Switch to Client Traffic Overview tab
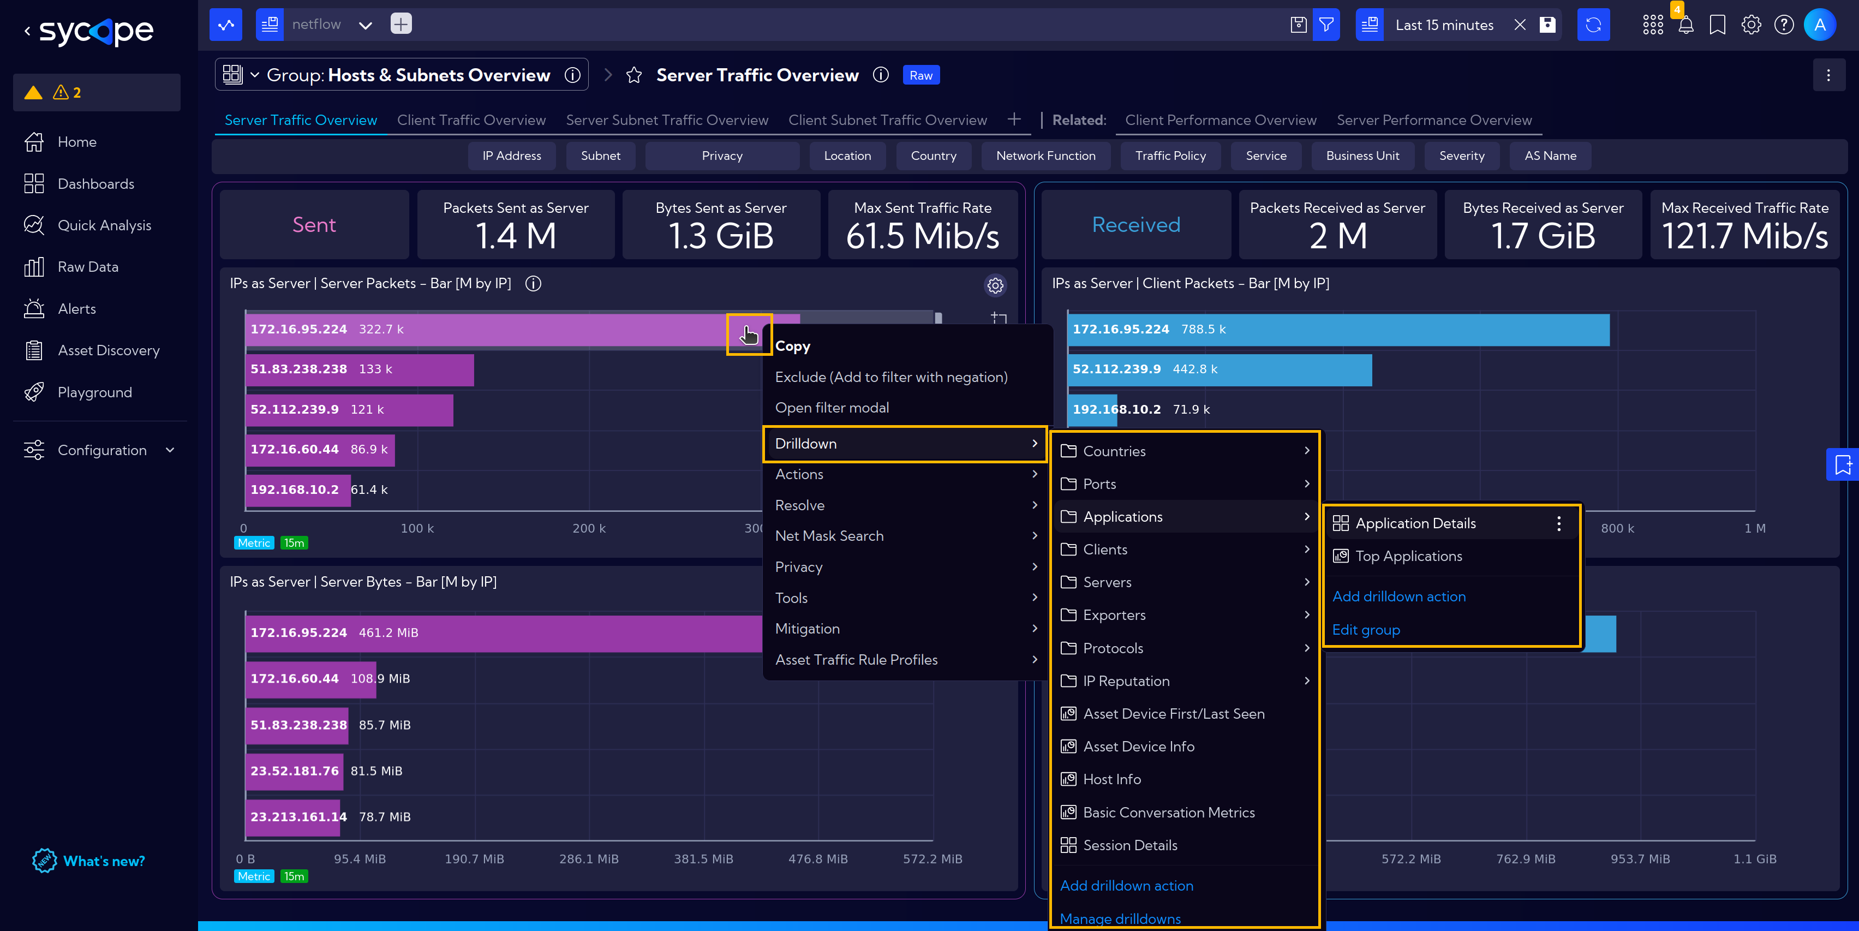 471,120
